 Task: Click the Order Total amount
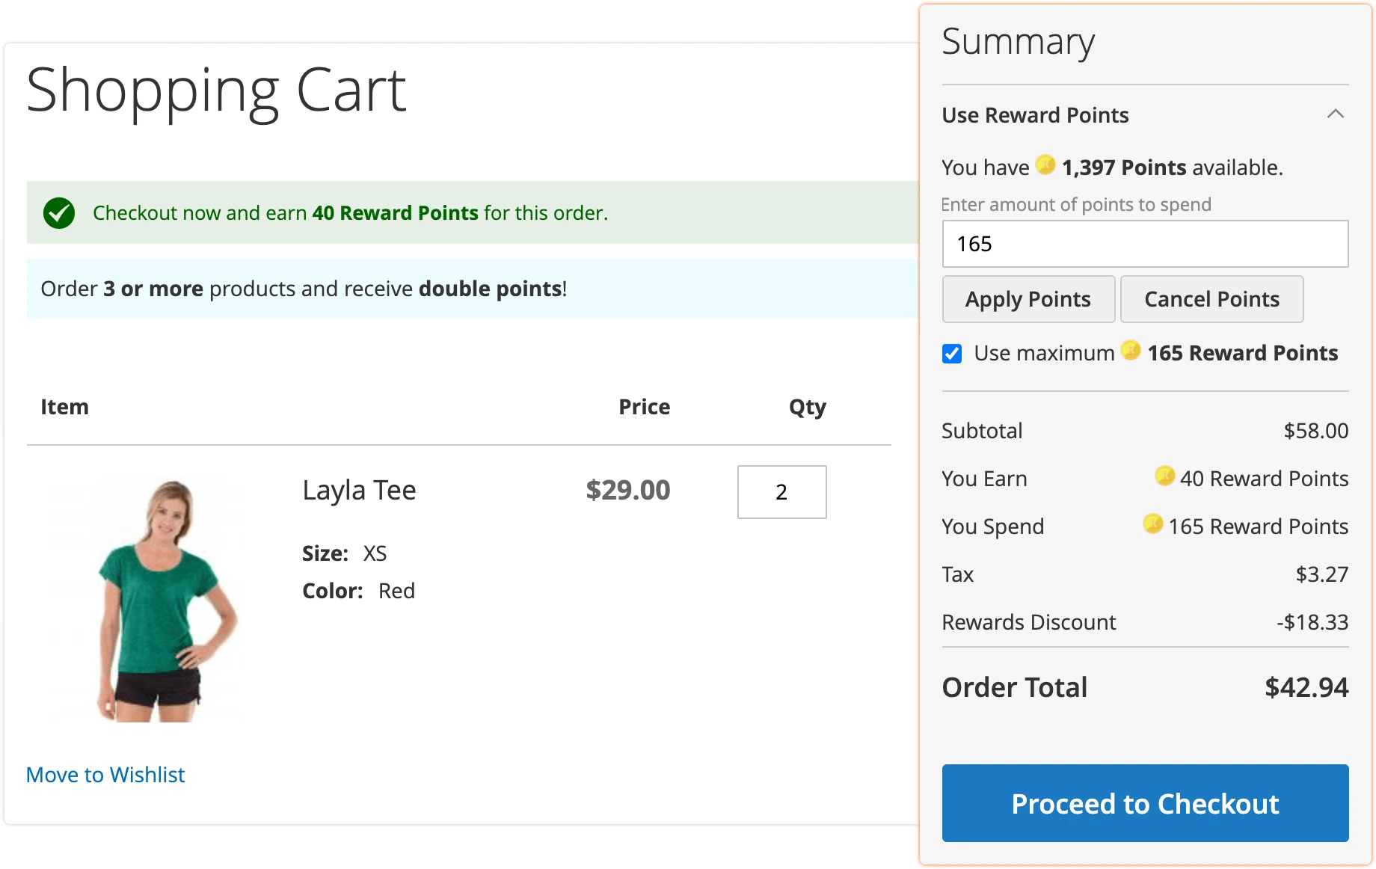point(1306,687)
